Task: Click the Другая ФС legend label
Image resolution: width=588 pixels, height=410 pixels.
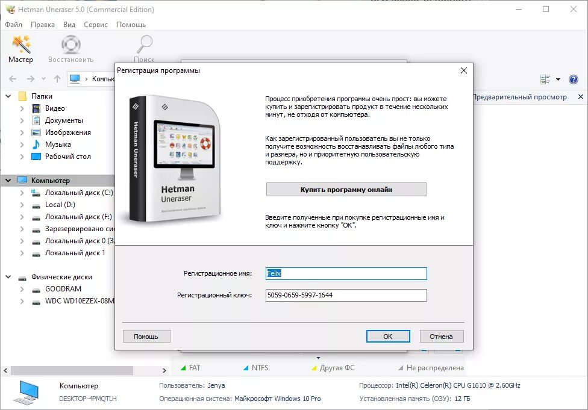Action: click(337, 368)
